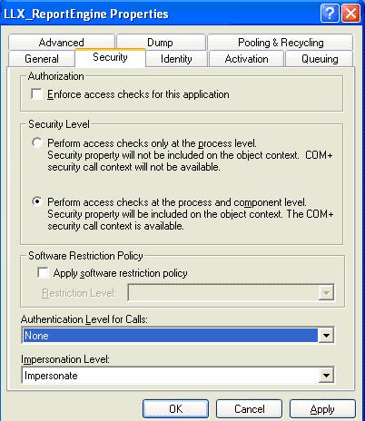Expand Authentication Level for Calls dropdown arrow
This screenshot has width=365, height=421.
coord(326,335)
